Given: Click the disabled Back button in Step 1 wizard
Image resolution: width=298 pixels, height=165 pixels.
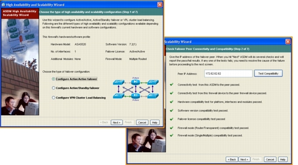Looking at the screenshot, I should (x=104, y=122).
